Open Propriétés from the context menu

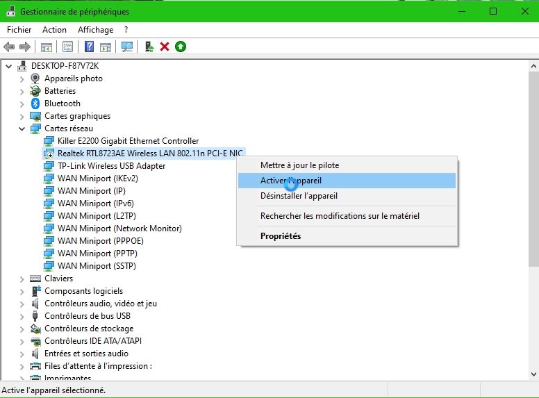(347, 236)
